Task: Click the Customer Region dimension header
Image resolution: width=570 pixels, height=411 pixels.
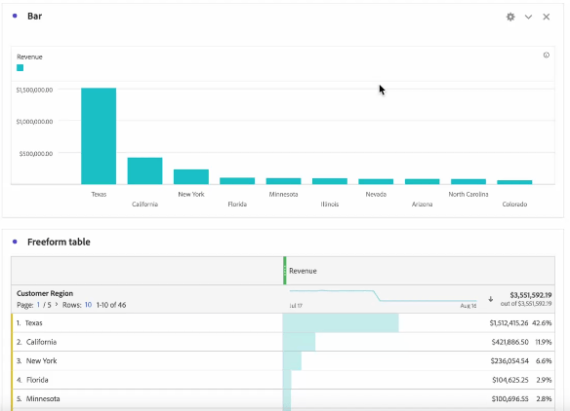Action: [45, 293]
